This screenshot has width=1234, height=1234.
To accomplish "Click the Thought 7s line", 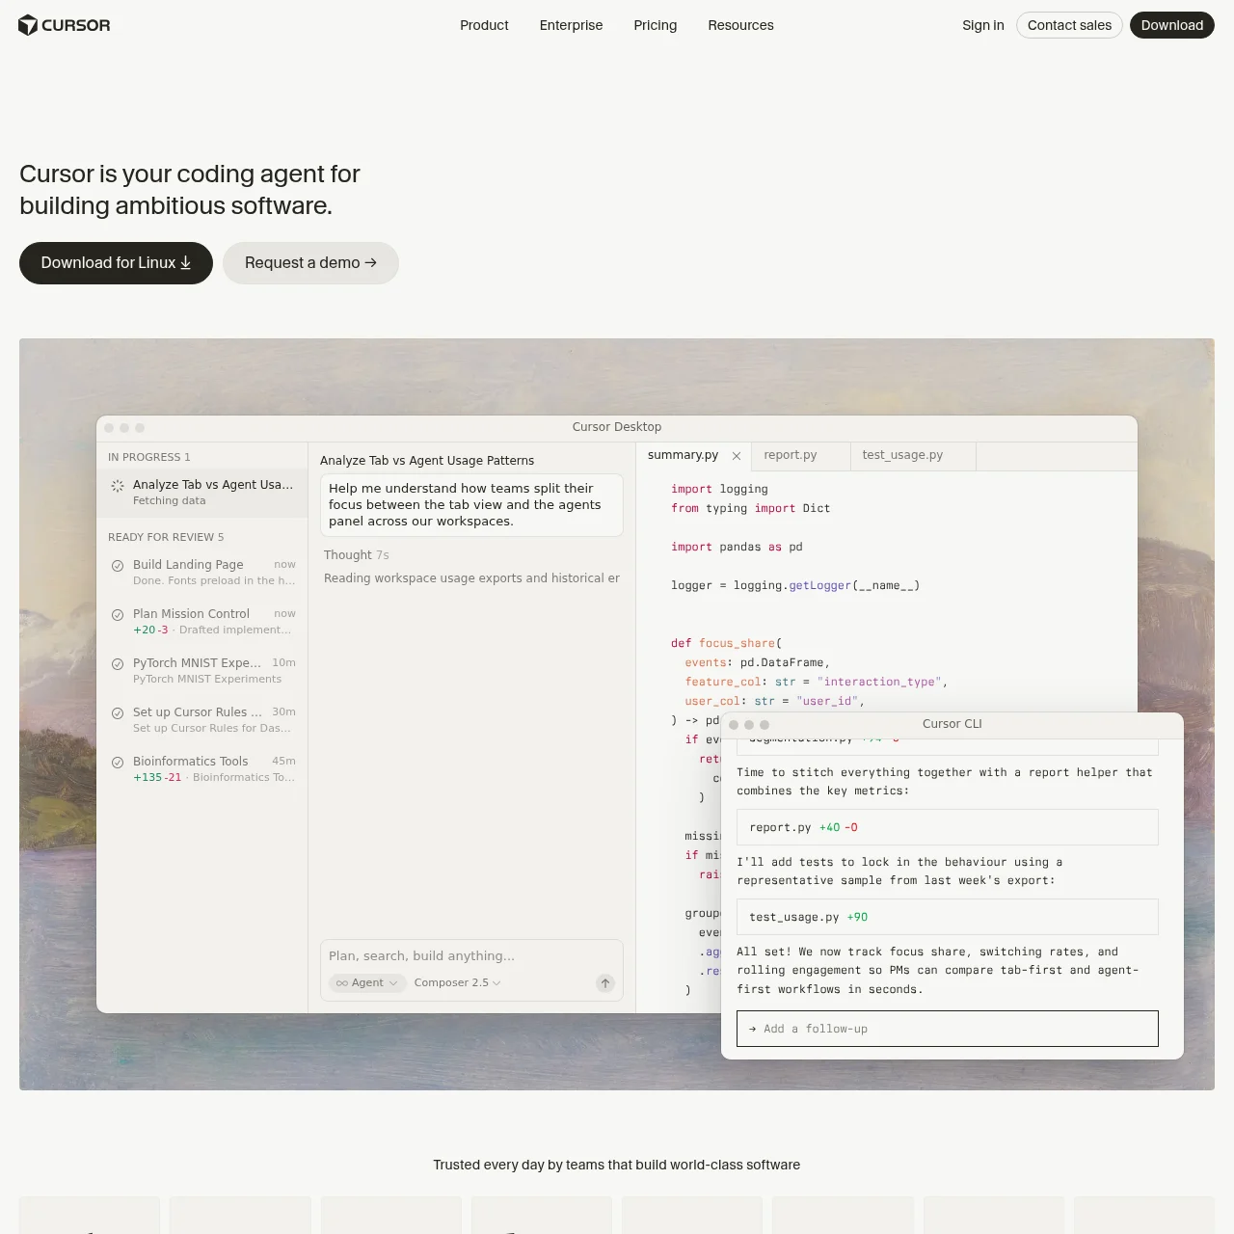I will click(x=357, y=555).
